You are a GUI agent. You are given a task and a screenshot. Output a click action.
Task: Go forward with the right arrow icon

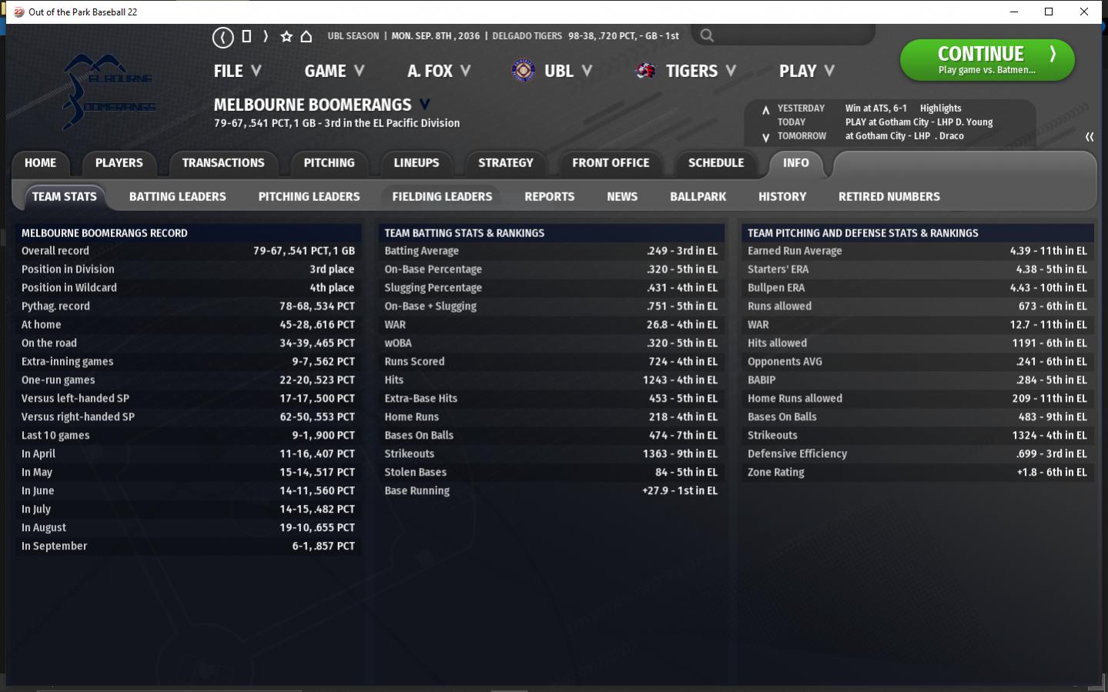266,36
